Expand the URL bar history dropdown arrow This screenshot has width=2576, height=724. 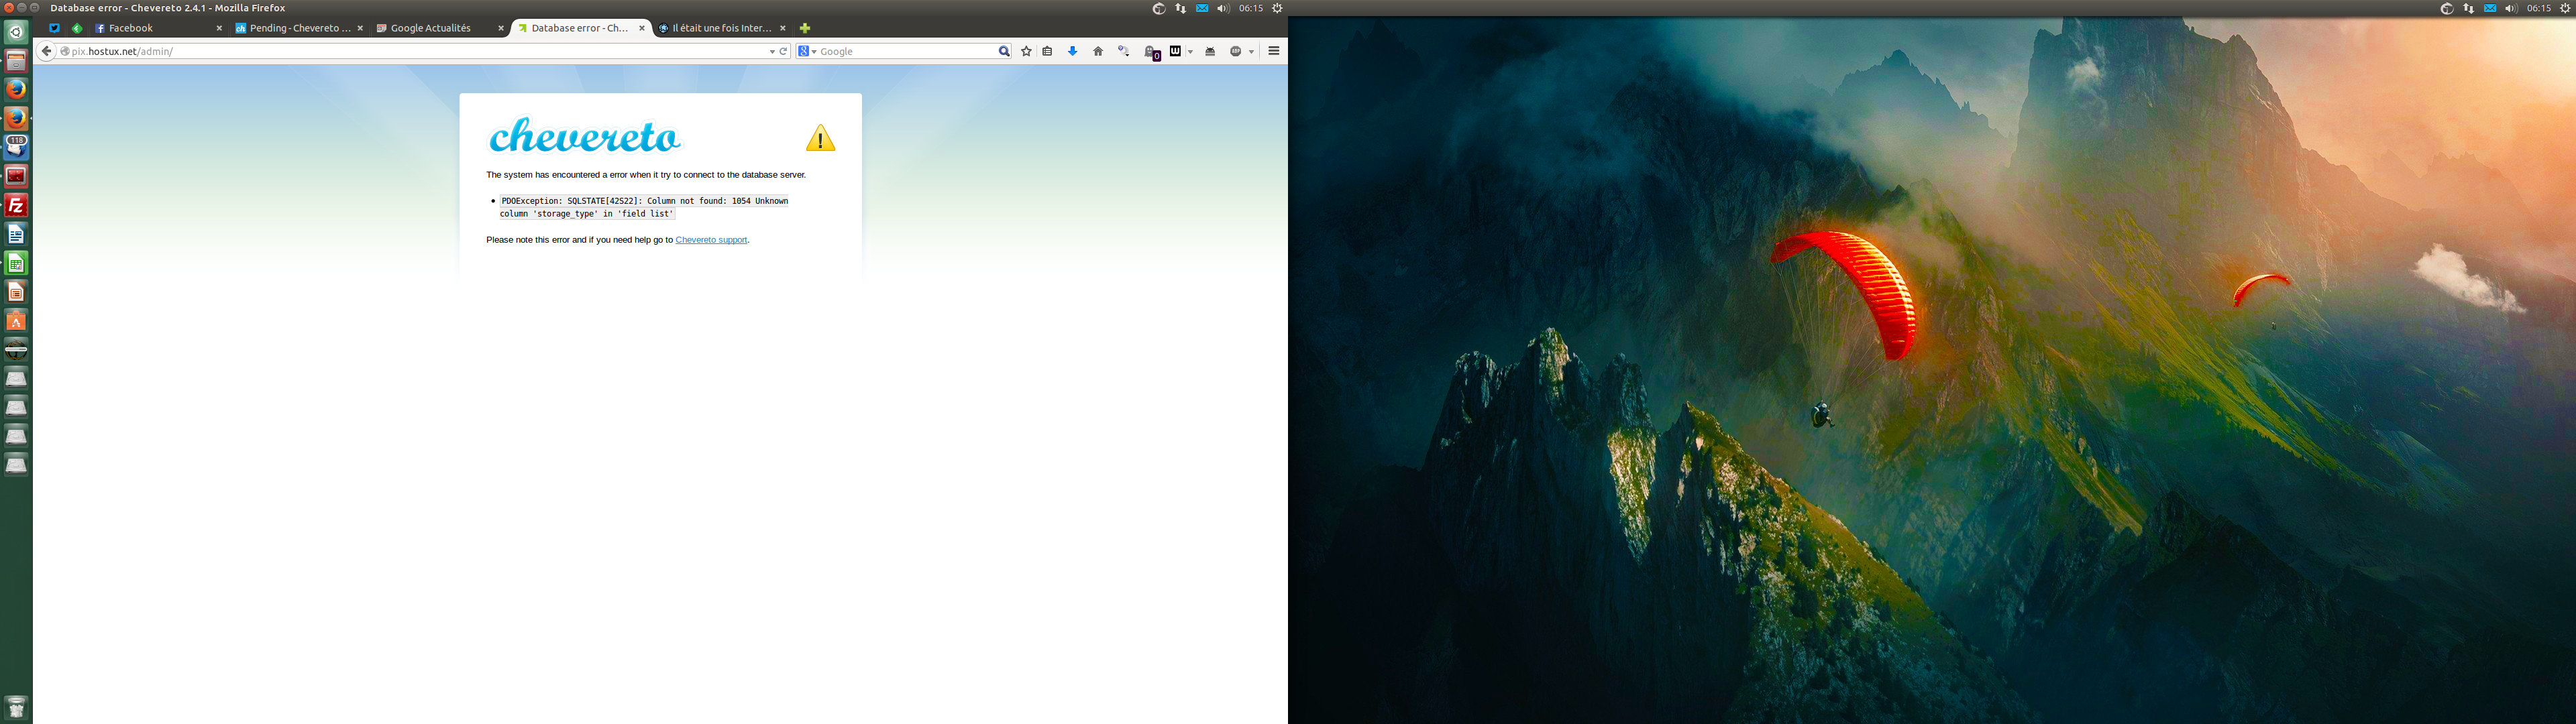(771, 51)
